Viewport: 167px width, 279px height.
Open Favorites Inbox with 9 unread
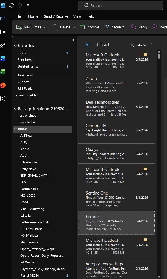click(x=43, y=53)
